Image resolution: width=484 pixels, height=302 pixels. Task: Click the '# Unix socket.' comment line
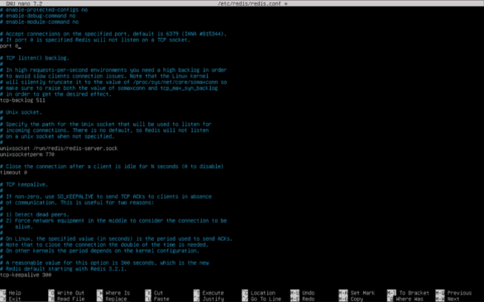pyautogui.click(x=21, y=112)
